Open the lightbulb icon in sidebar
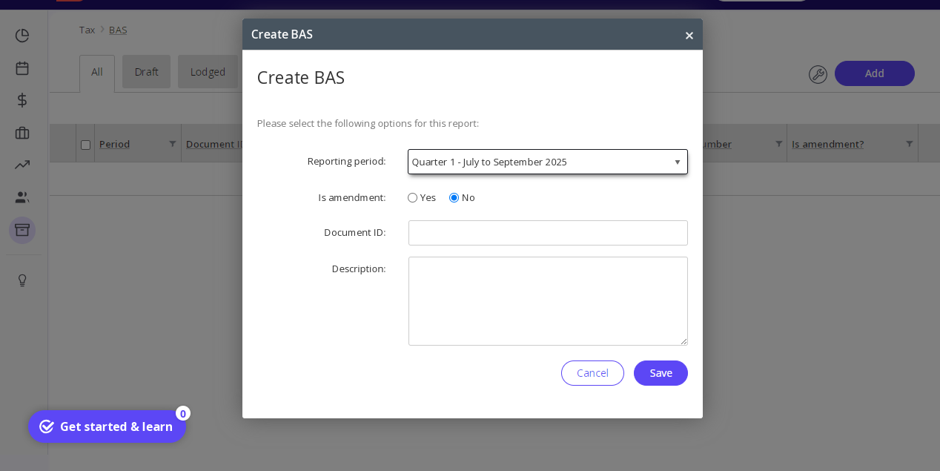The height and width of the screenshot is (471, 940). (x=22, y=280)
